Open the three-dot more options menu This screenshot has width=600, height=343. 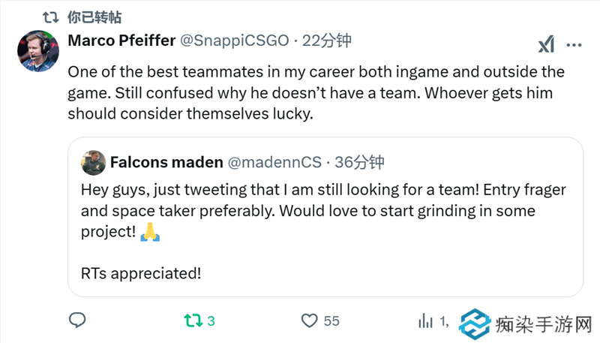coord(574,45)
